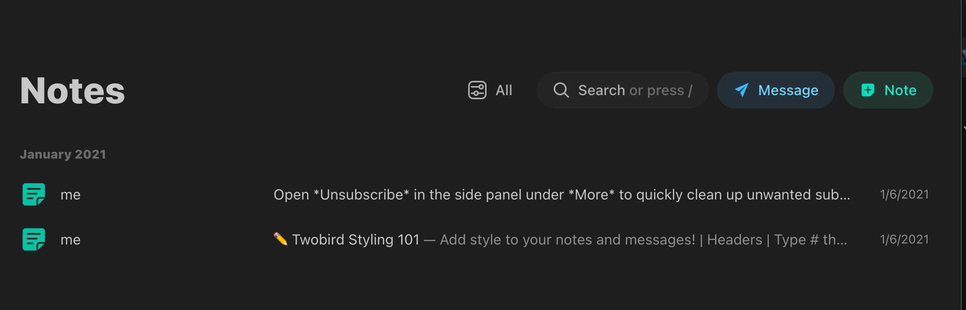Viewport: 966px width, 310px height.
Task: Click the filter sliders icon
Action: click(477, 90)
